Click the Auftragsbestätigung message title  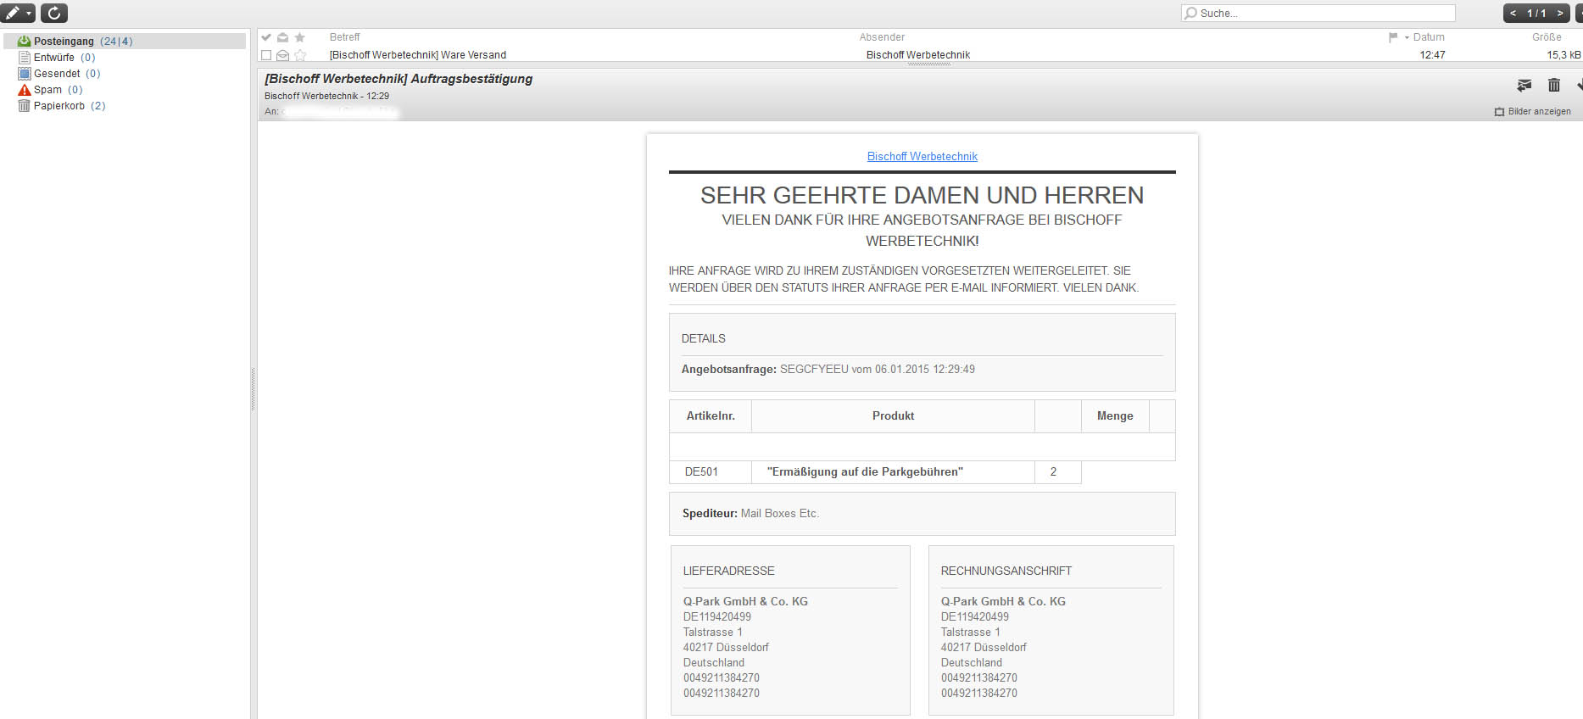pyautogui.click(x=399, y=79)
